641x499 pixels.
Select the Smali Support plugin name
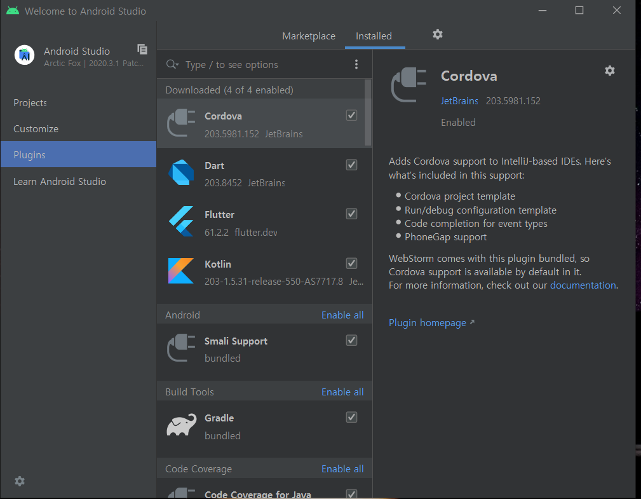click(236, 341)
